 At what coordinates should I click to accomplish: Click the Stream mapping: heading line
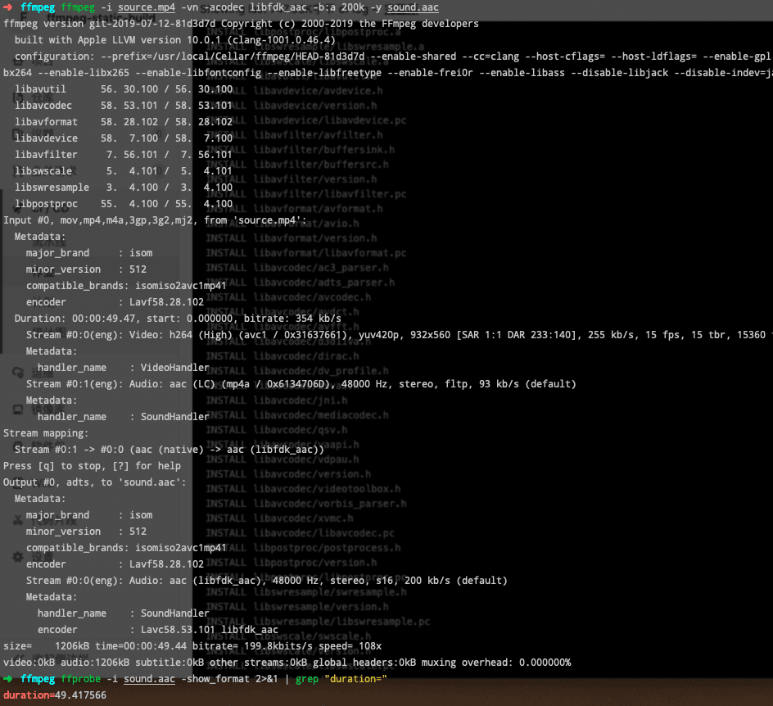[x=46, y=433]
